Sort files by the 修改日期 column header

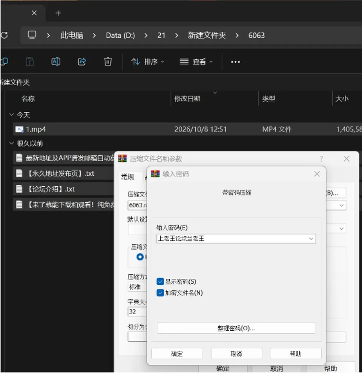tap(187, 98)
